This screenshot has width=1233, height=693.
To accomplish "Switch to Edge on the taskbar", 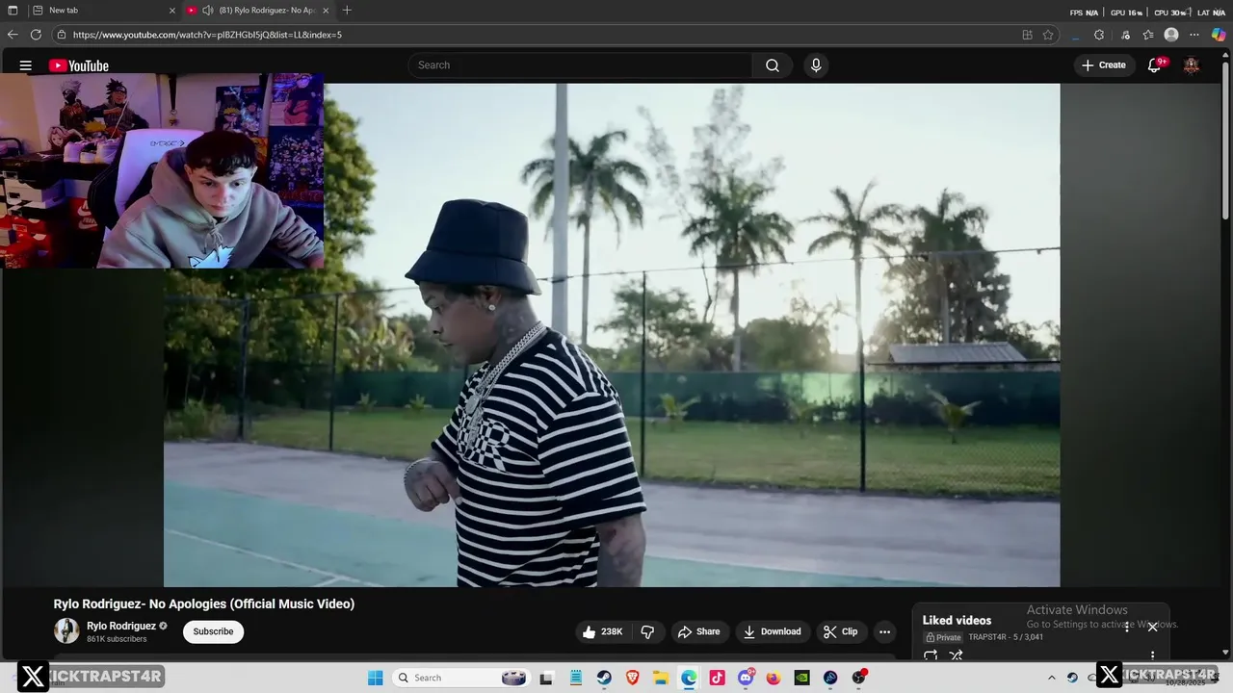I will tap(689, 678).
